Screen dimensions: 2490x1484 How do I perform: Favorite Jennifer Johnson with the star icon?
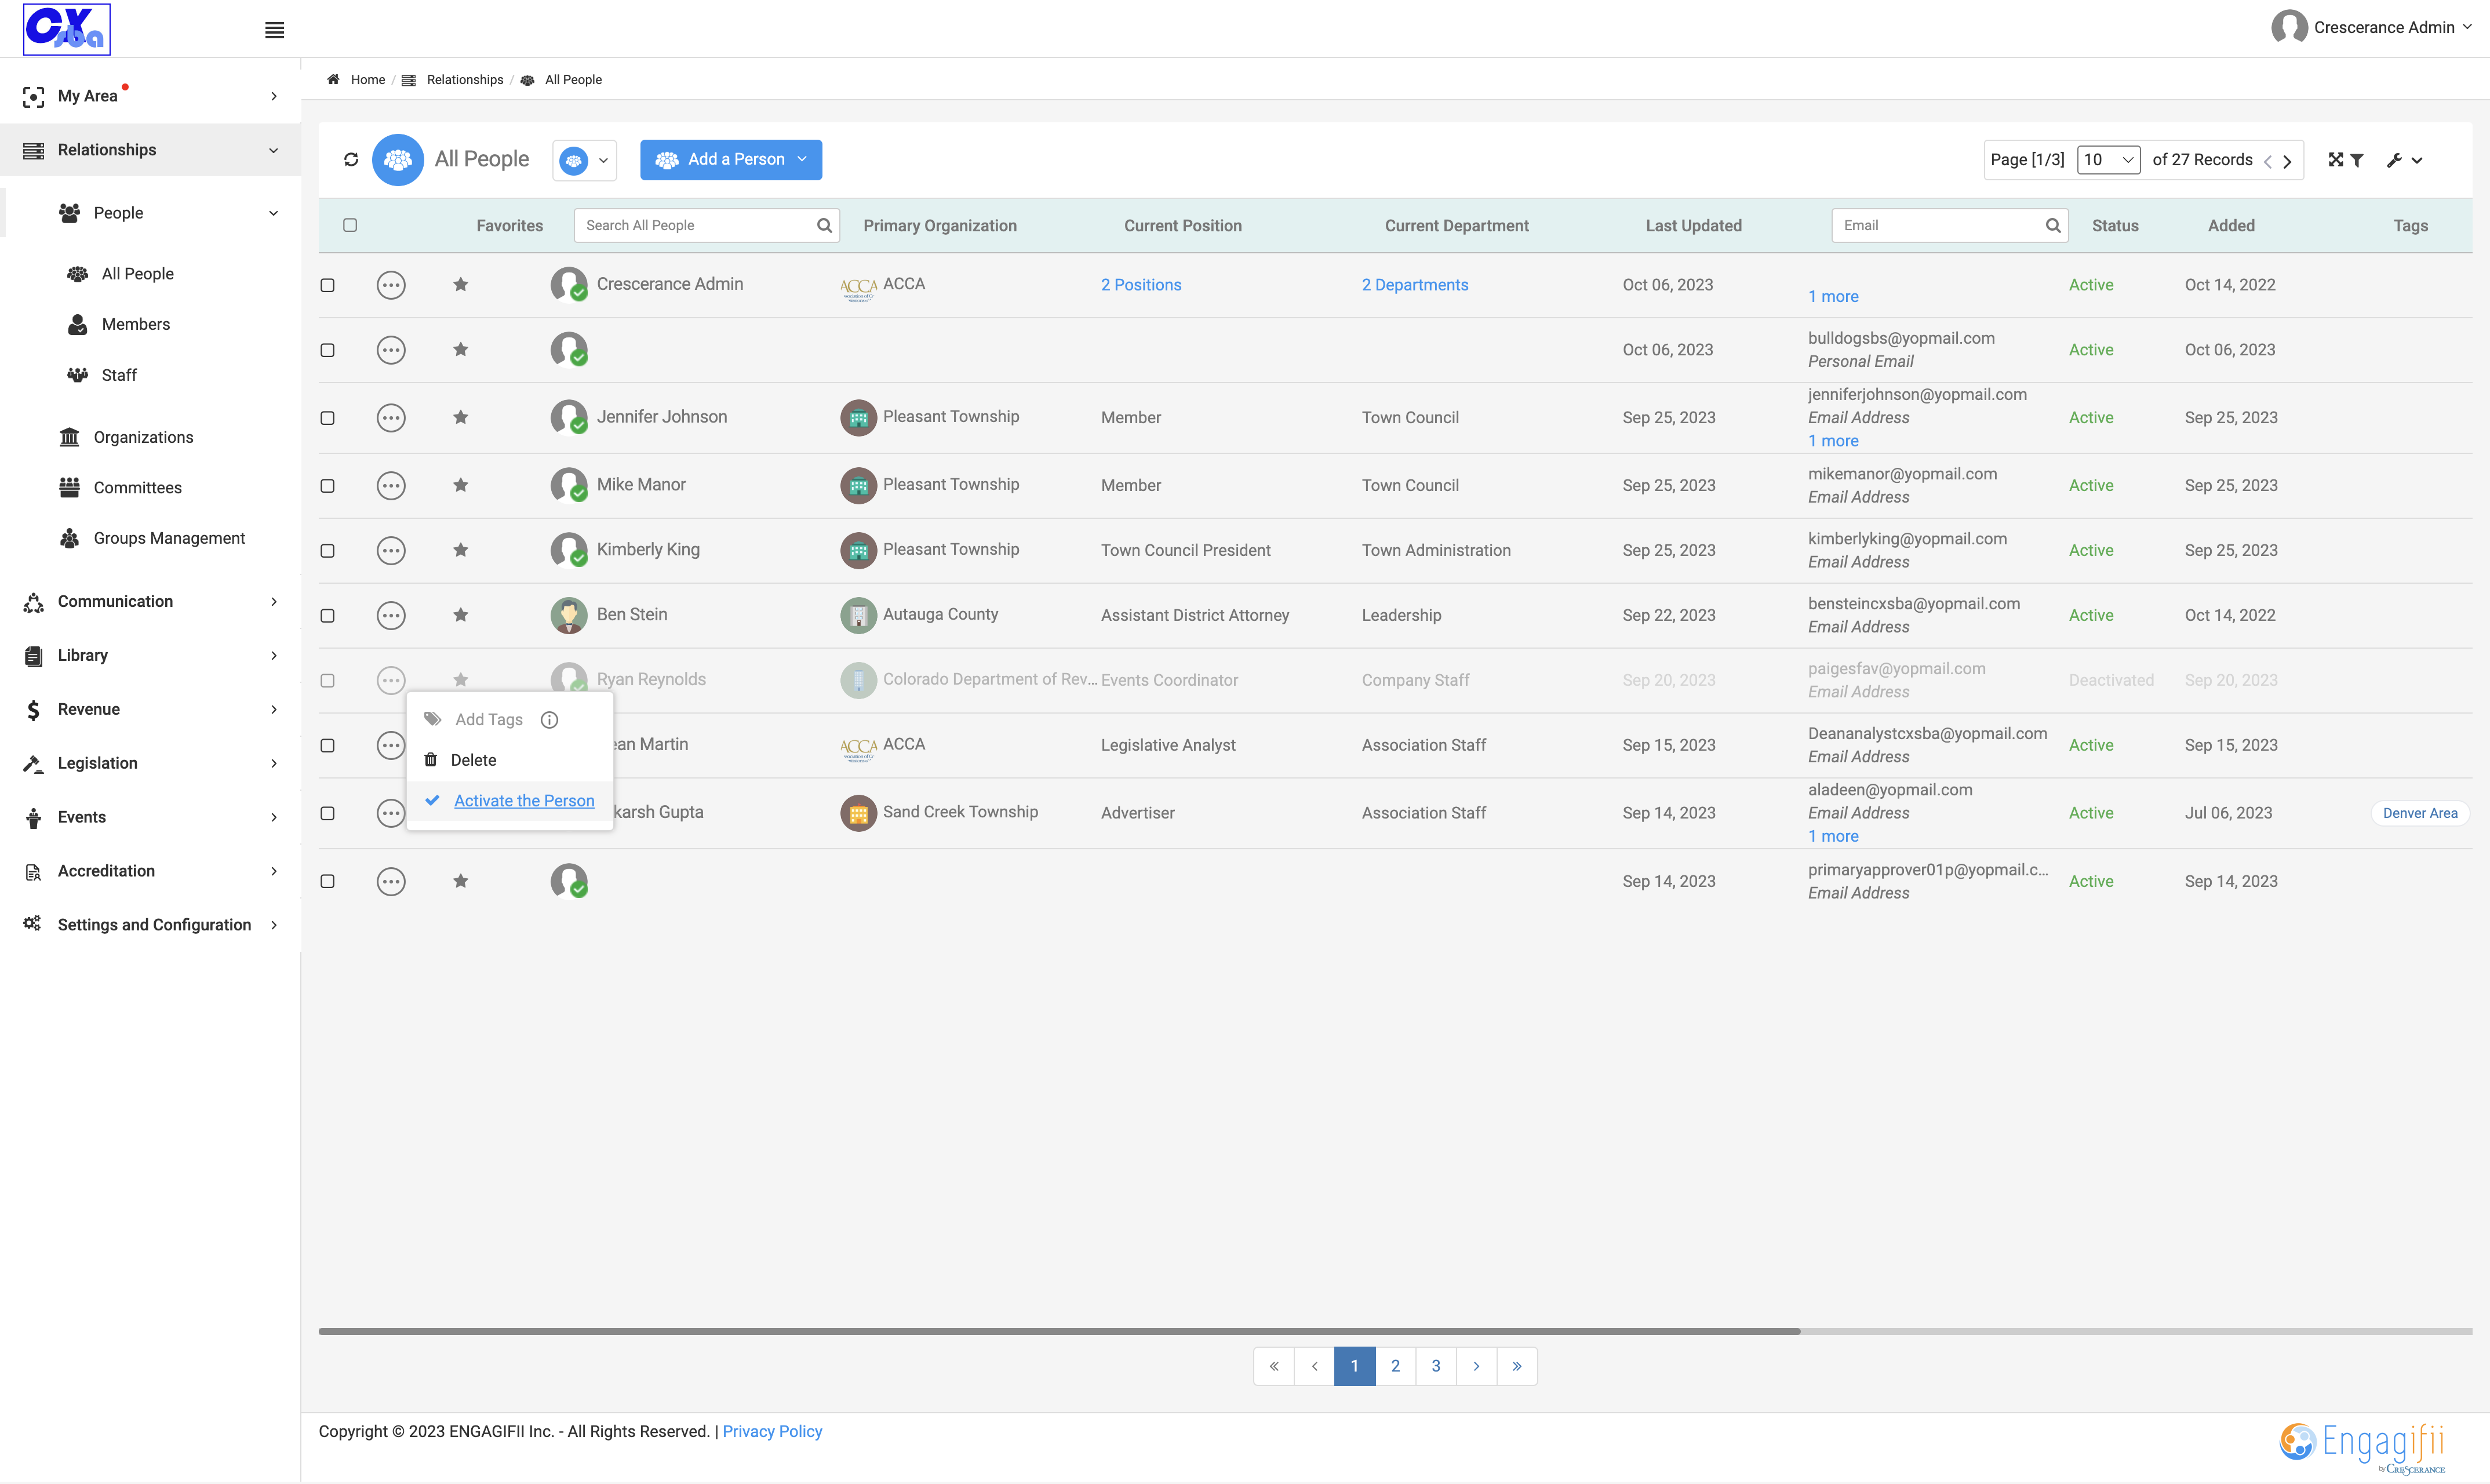tap(461, 417)
